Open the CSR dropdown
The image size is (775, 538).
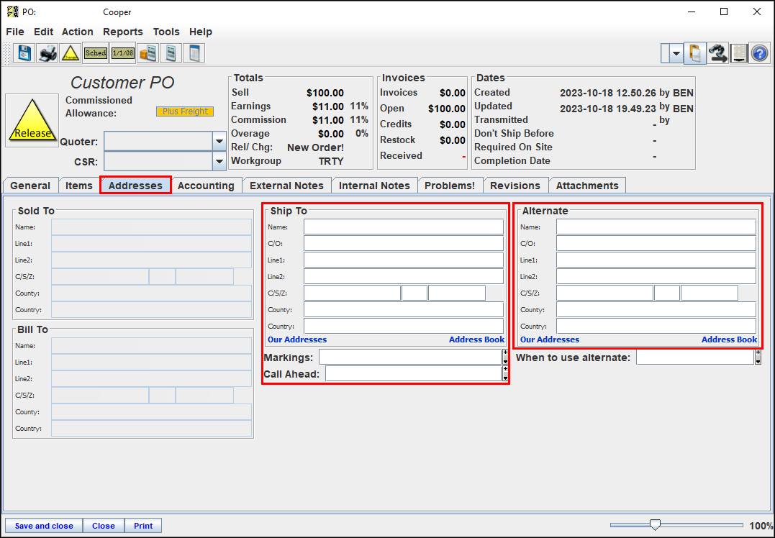coord(219,162)
